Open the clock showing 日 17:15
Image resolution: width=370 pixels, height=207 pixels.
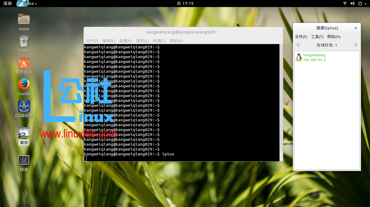pos(185,4)
